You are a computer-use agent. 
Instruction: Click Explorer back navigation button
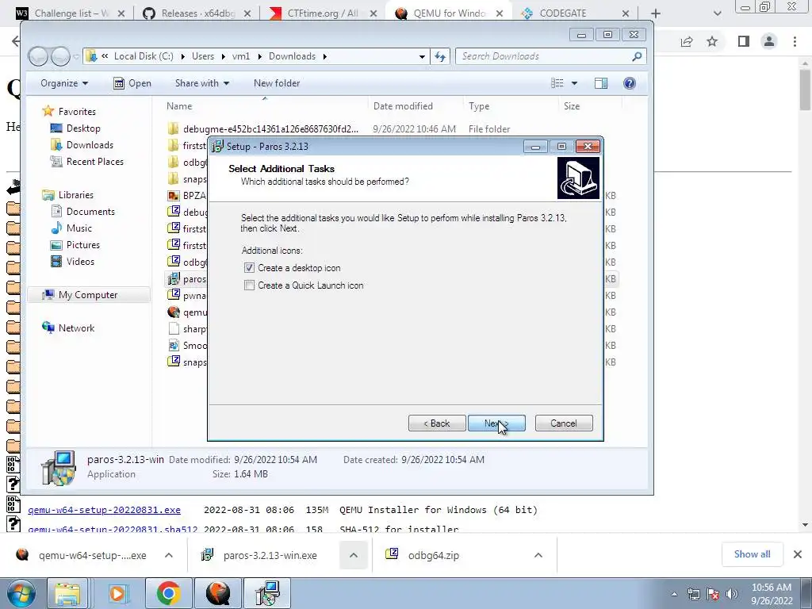click(38, 56)
